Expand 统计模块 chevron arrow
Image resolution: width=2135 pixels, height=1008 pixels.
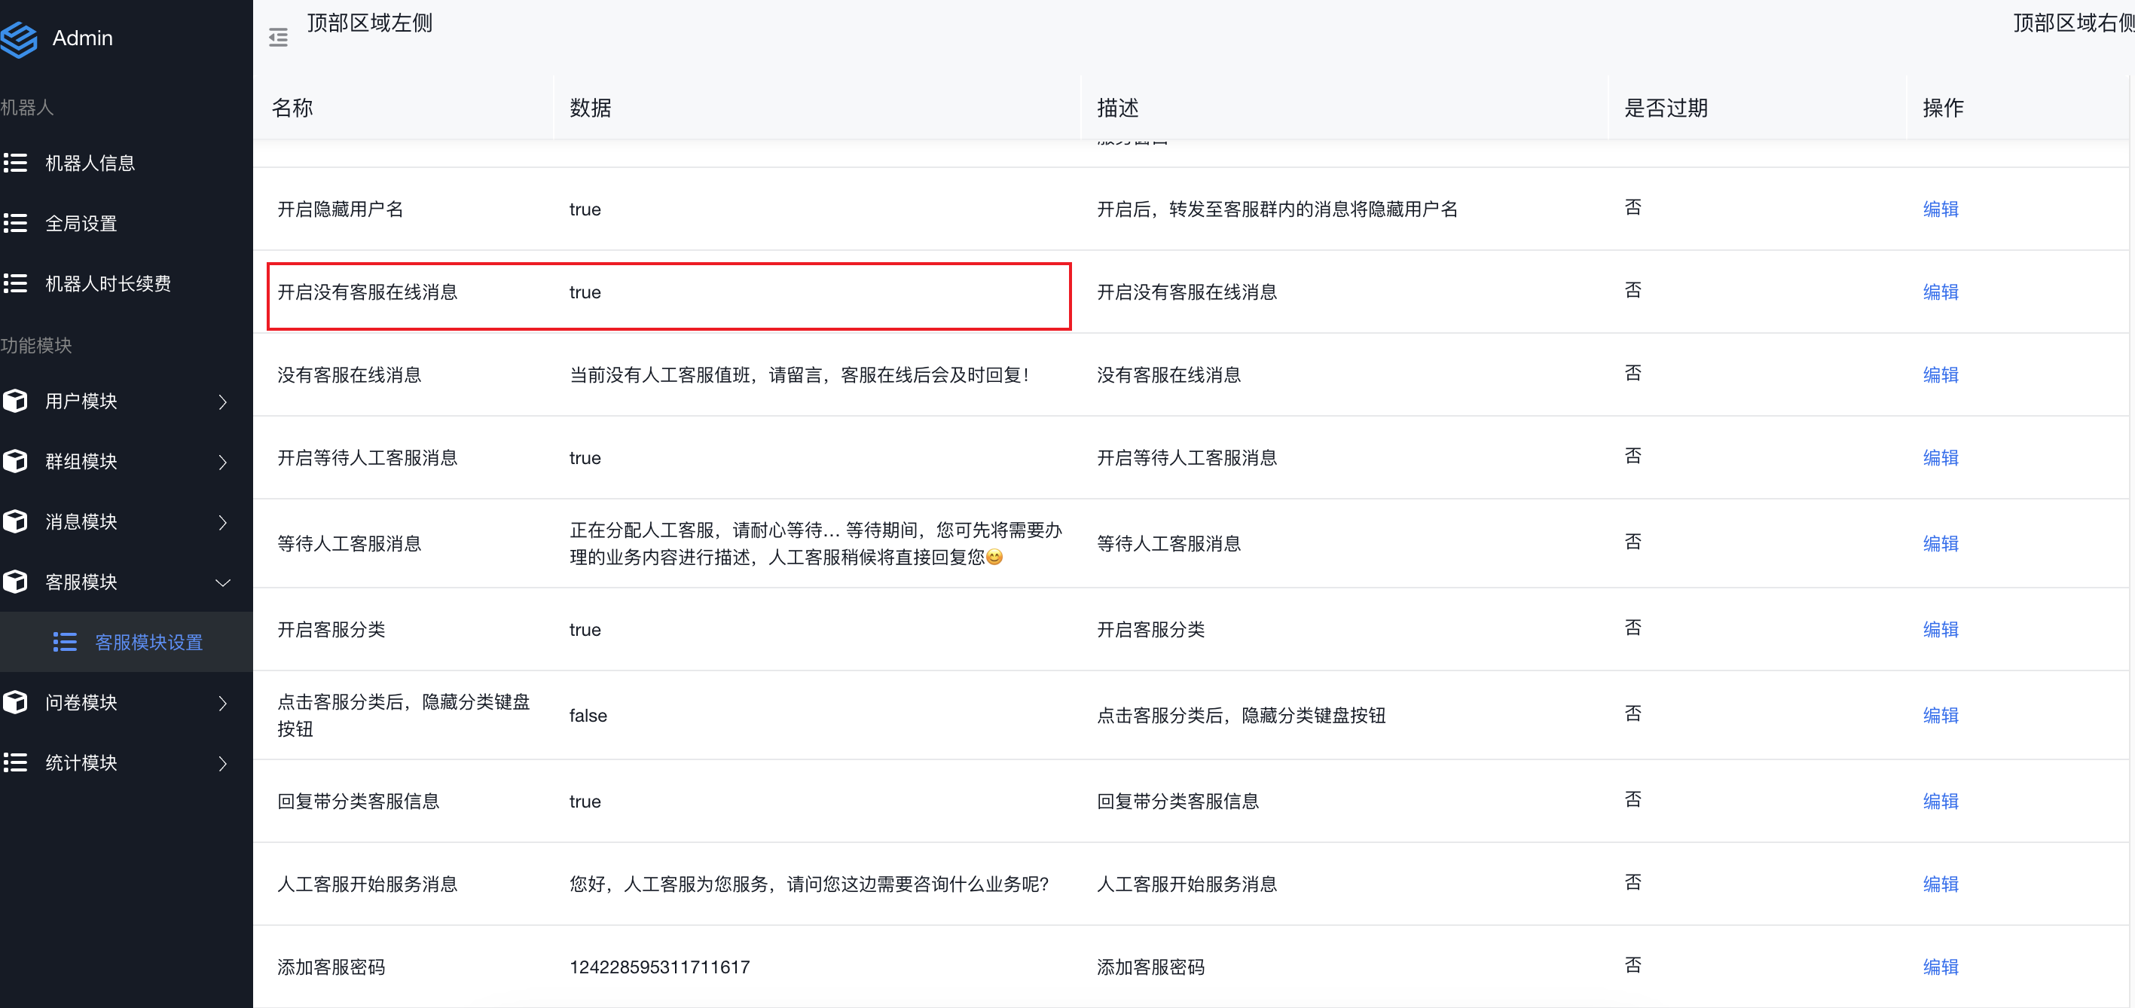[x=222, y=763]
